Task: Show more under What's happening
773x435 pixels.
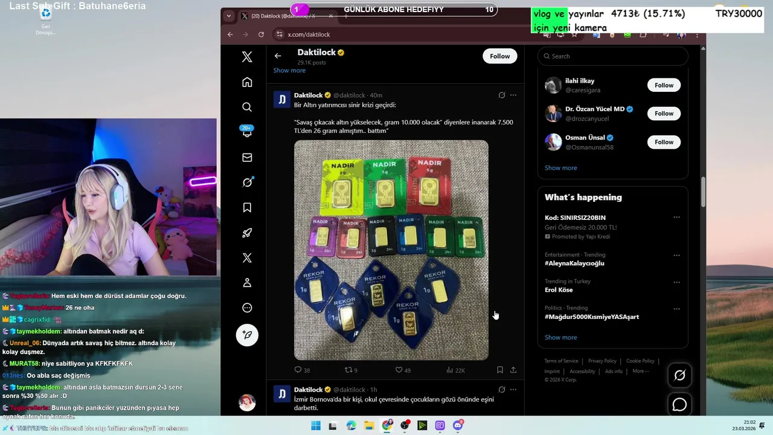Action: (x=560, y=338)
